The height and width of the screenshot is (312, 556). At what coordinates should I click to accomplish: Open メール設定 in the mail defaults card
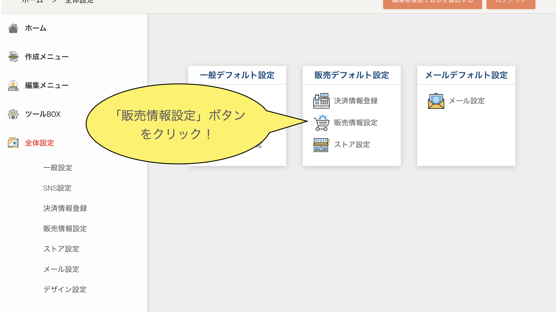coord(467,101)
